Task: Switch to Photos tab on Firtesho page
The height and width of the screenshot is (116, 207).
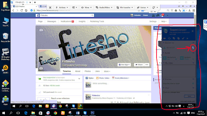Action: pos(88,71)
